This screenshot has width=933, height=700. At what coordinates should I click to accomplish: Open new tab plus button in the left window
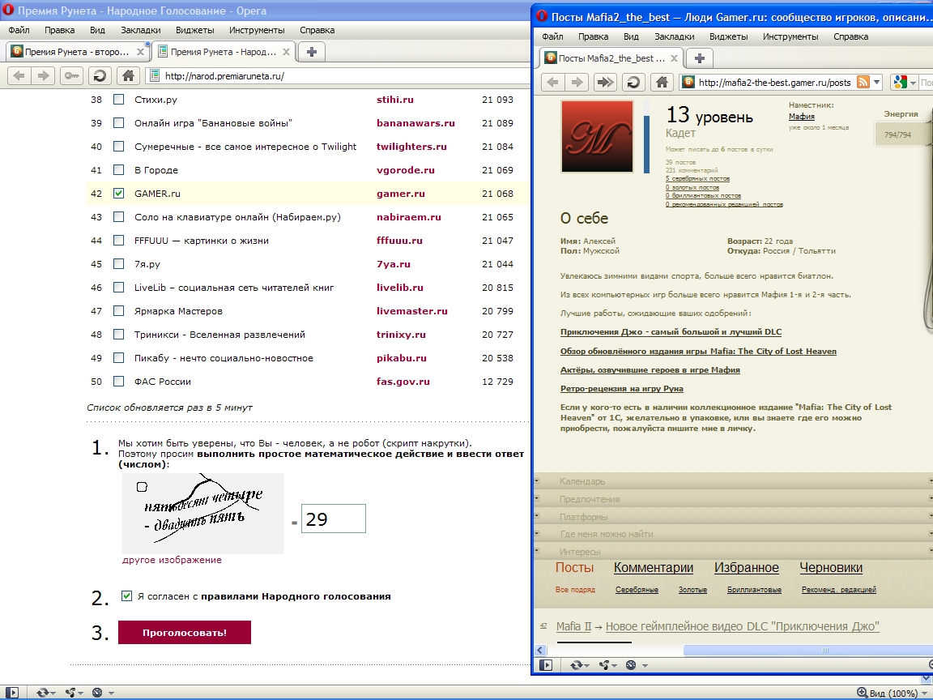[311, 52]
